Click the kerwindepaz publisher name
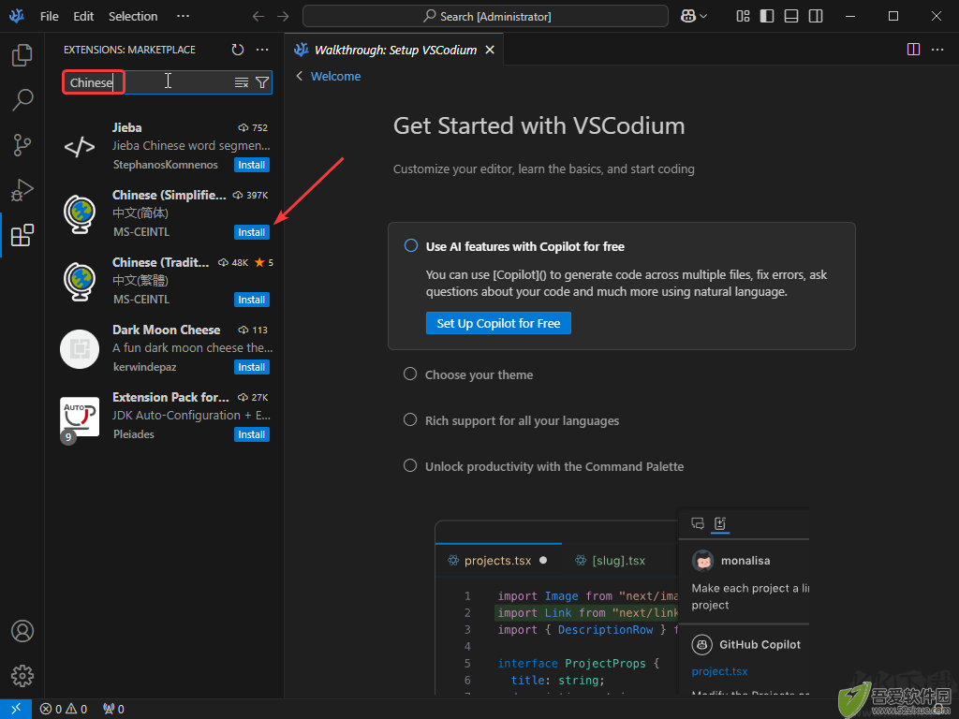959x719 pixels. (x=145, y=367)
